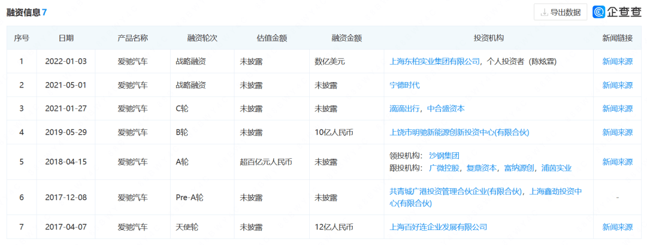Select date cell 2021-01-27
This screenshot has width=647, height=245.
(x=66, y=108)
